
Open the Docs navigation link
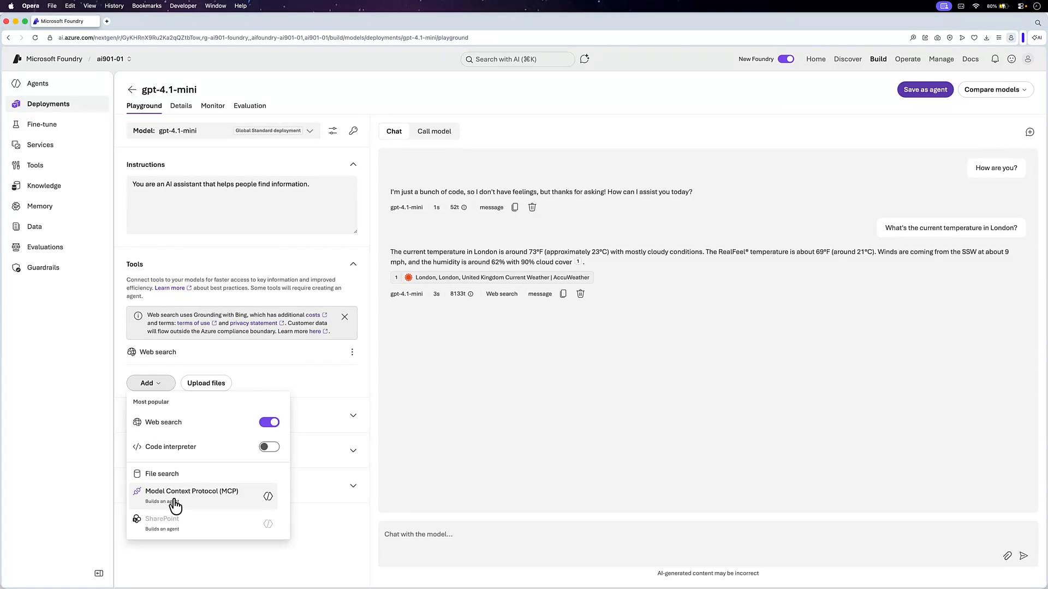[x=970, y=59]
